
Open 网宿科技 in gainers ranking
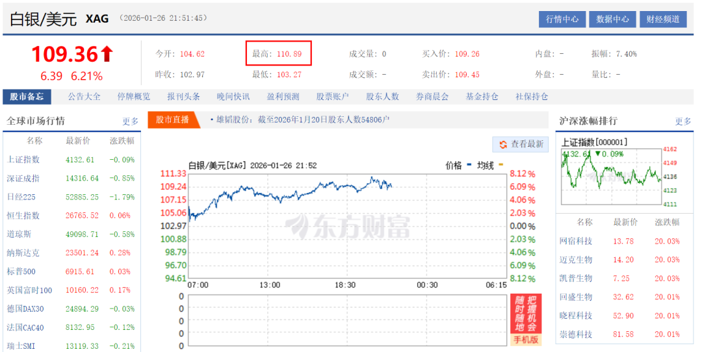(576, 242)
